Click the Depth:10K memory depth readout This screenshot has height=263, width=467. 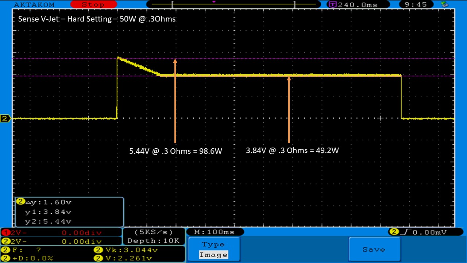point(153,241)
